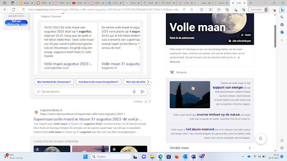Switch to the E-mail tab

pyautogui.click(x=115, y=3)
